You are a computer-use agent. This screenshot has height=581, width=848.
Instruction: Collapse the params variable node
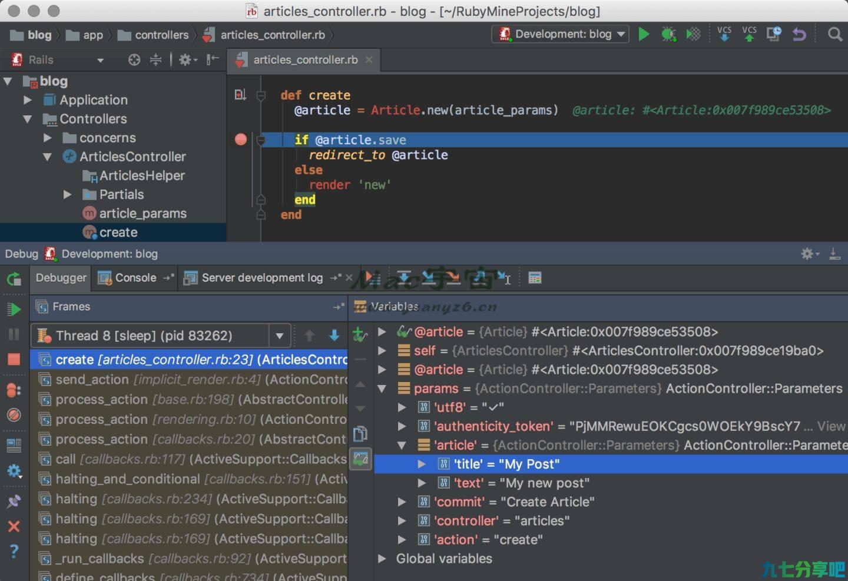(x=382, y=389)
